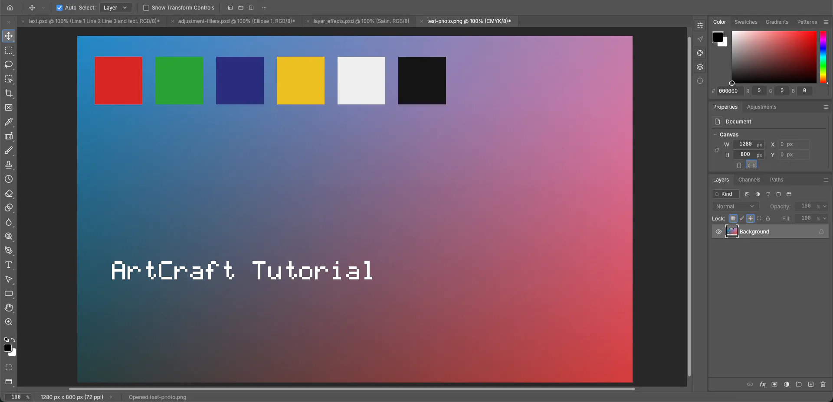Image resolution: width=833 pixels, height=402 pixels.
Task: Toggle lock position button
Action: [751, 218]
